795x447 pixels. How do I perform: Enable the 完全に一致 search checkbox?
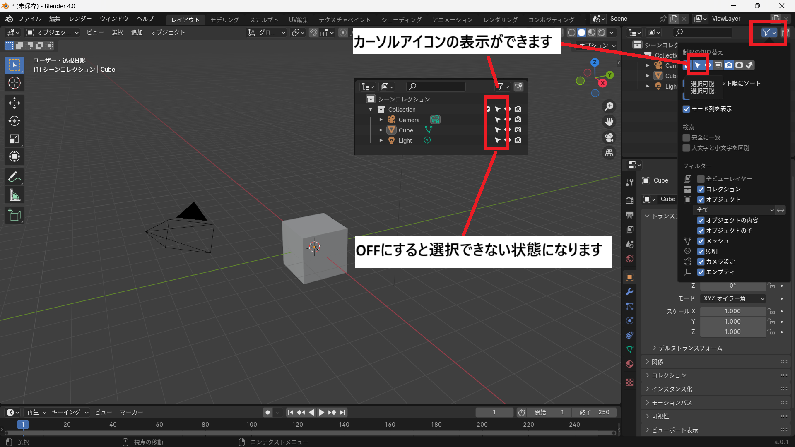coord(687,137)
